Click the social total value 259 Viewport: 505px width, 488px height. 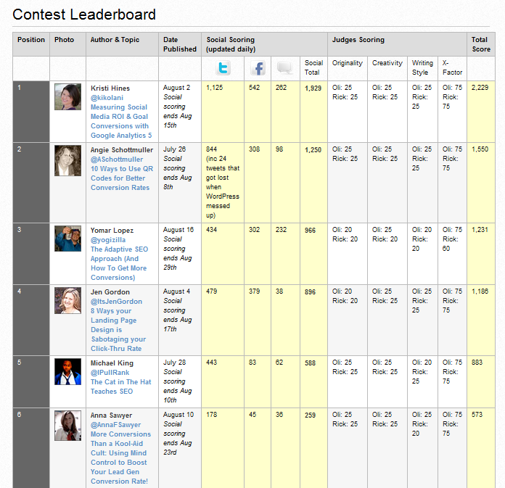point(310,415)
